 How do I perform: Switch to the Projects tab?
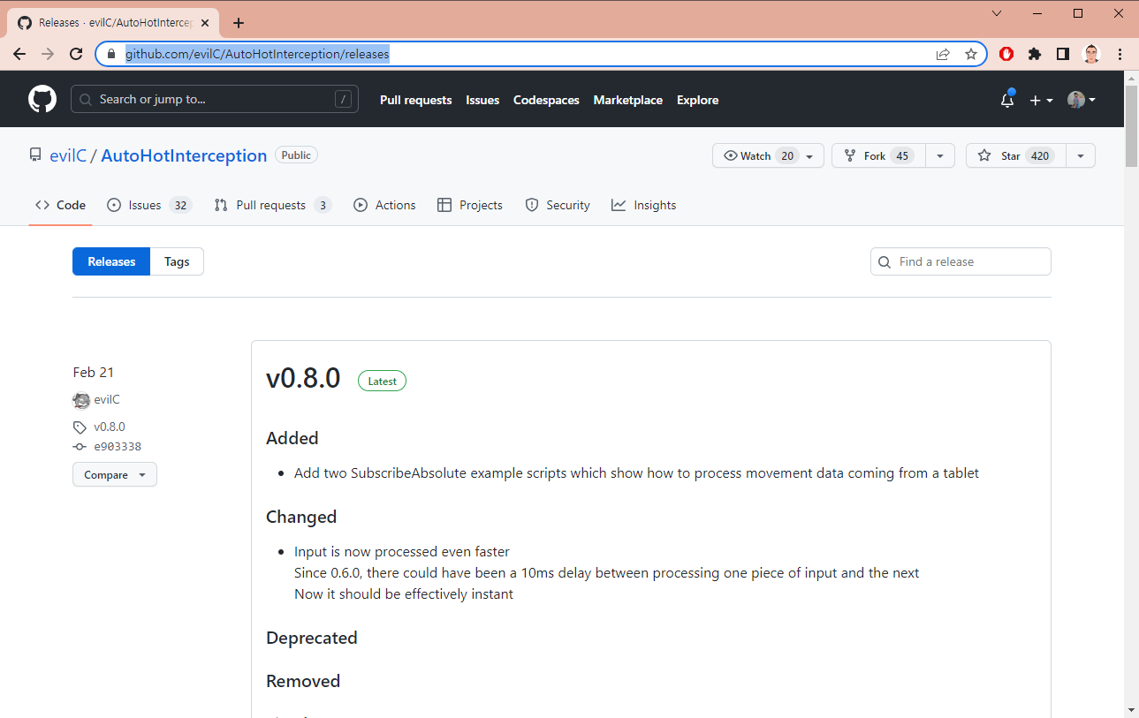470,205
